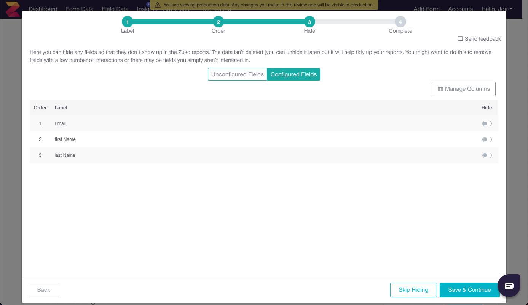This screenshot has width=528, height=305.
Task: Open the chat widget bubble
Action: 509,285
